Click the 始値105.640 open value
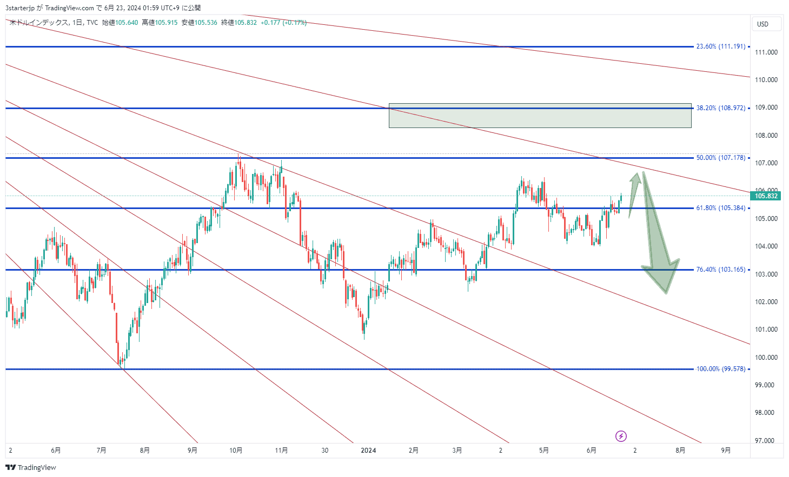 tap(120, 23)
